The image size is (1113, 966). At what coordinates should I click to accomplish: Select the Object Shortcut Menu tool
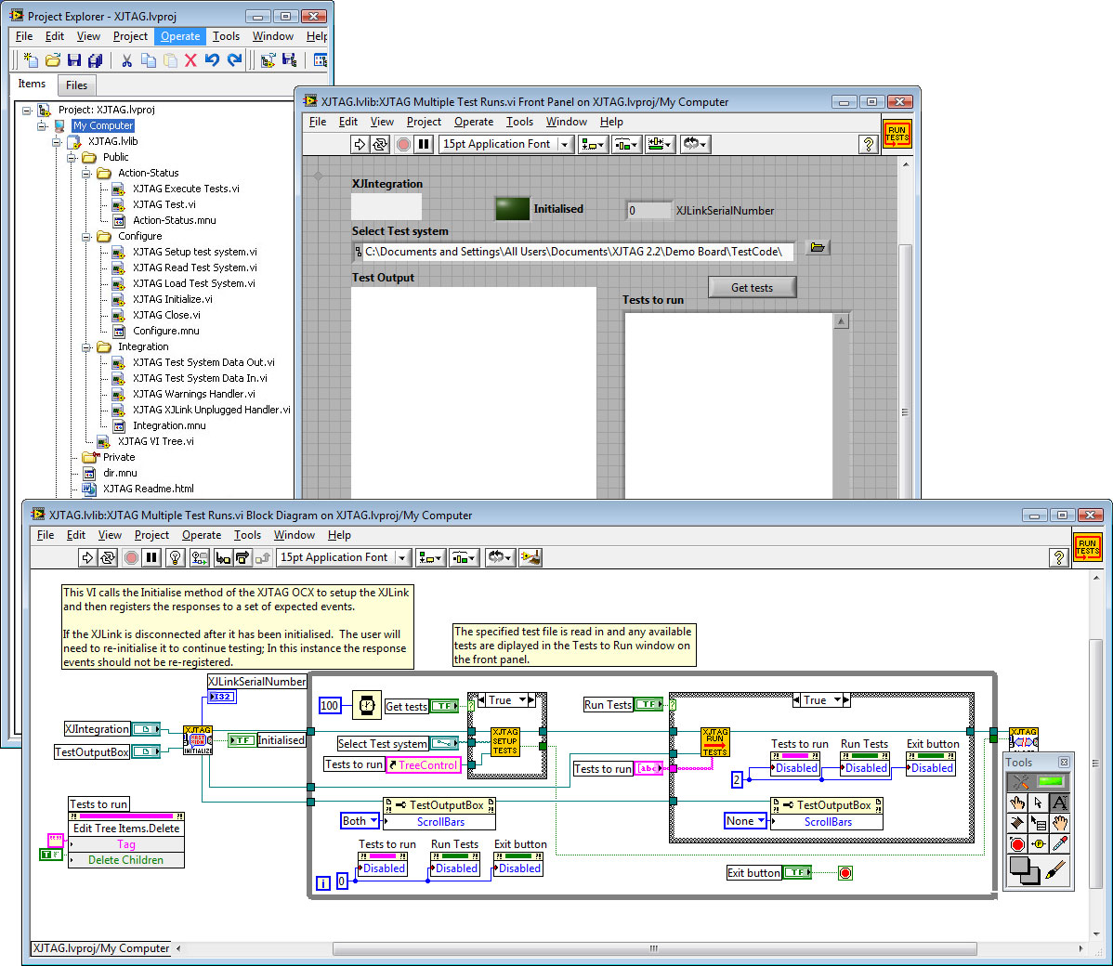click(1039, 823)
